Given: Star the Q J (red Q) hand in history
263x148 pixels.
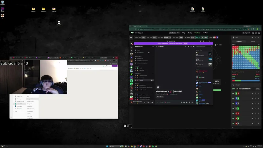Looking at the screenshot, I should click(256, 113).
